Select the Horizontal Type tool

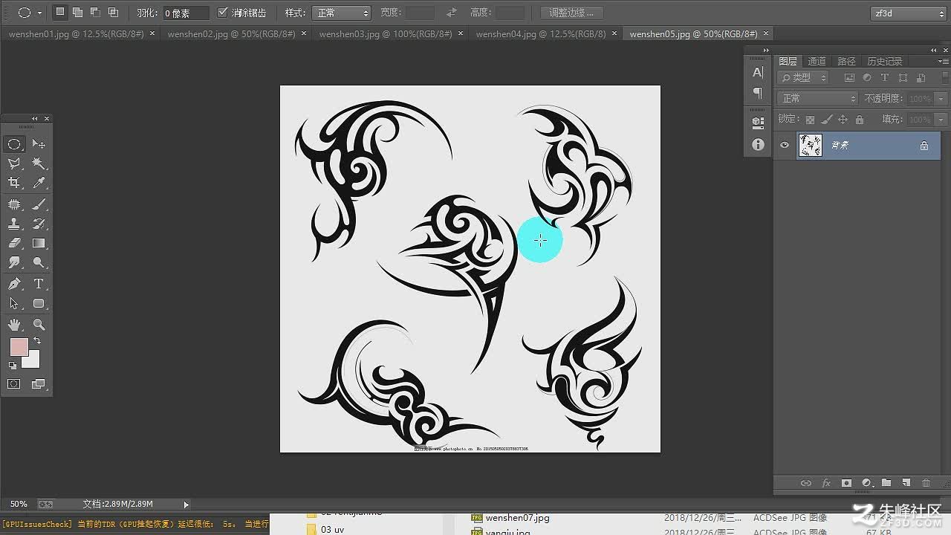pyautogui.click(x=39, y=284)
